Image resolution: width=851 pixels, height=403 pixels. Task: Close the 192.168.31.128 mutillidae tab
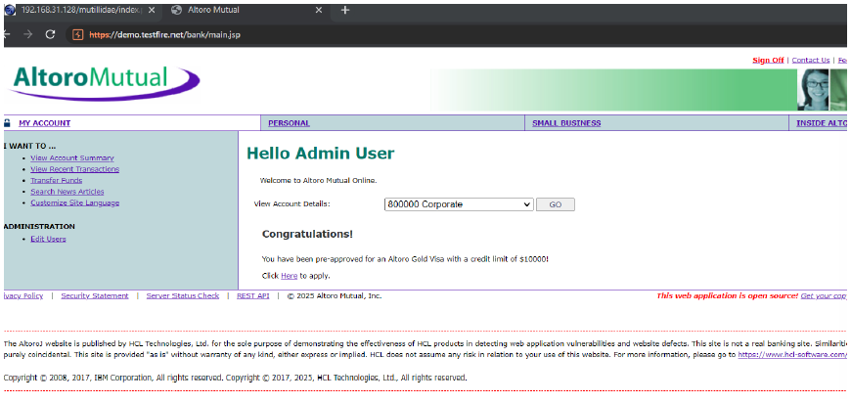pyautogui.click(x=152, y=11)
